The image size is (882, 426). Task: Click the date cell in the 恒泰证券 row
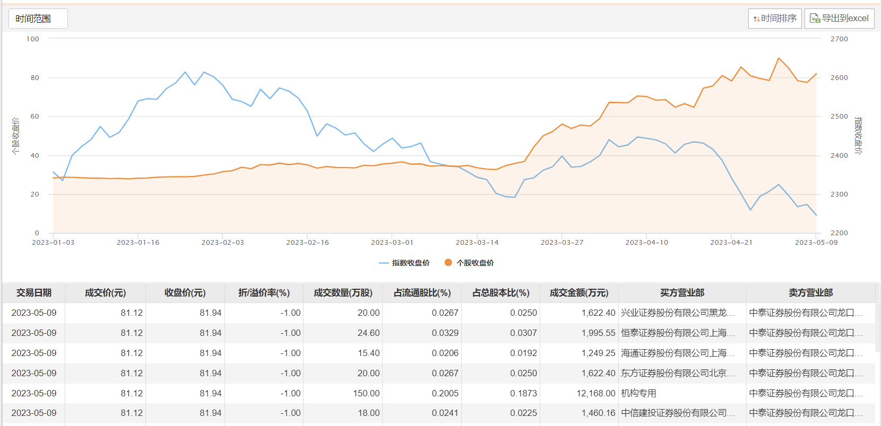34,333
